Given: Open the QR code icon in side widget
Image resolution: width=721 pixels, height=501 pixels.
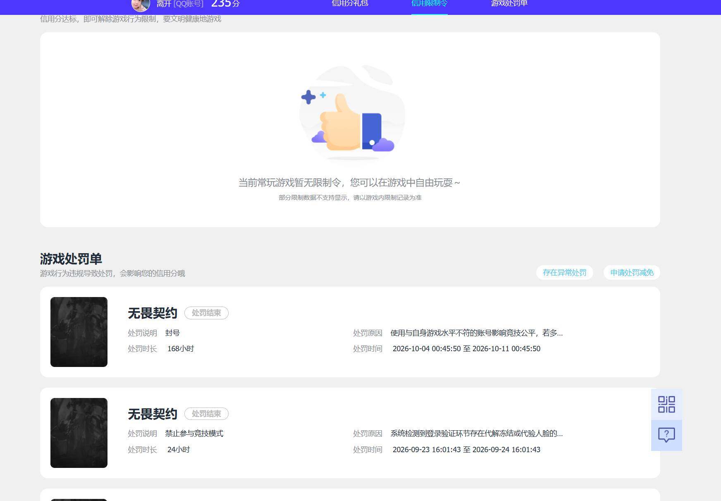Looking at the screenshot, I should (666, 404).
